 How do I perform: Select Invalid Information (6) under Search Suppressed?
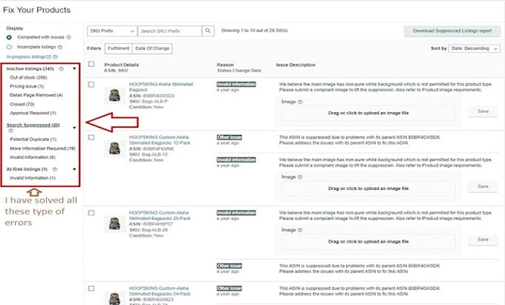[33, 157]
